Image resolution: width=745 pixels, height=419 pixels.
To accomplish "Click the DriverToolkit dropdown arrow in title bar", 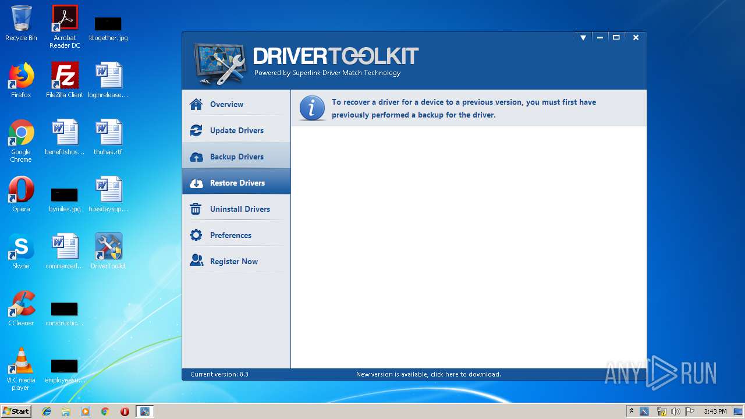I will [583, 37].
